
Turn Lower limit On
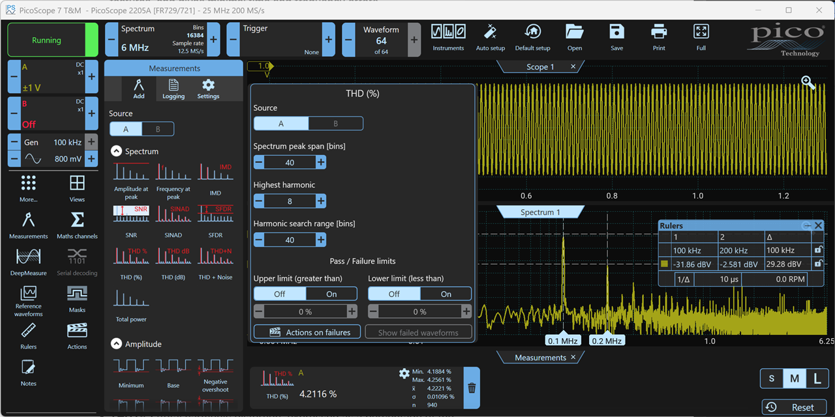pos(446,294)
